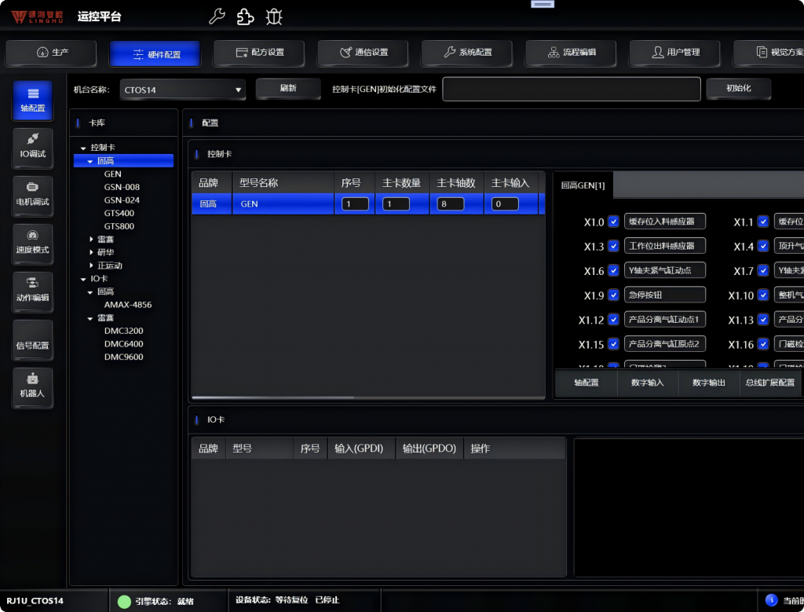The image size is (804, 612).
Task: Expand the 研华 node in card tree
Action: [x=91, y=252]
